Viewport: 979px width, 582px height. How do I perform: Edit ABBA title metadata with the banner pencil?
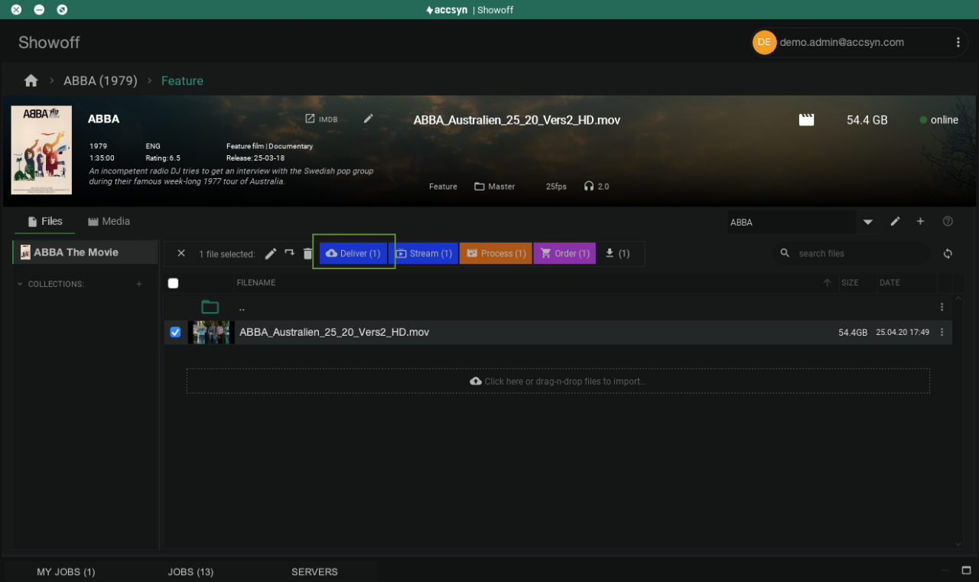pos(369,119)
